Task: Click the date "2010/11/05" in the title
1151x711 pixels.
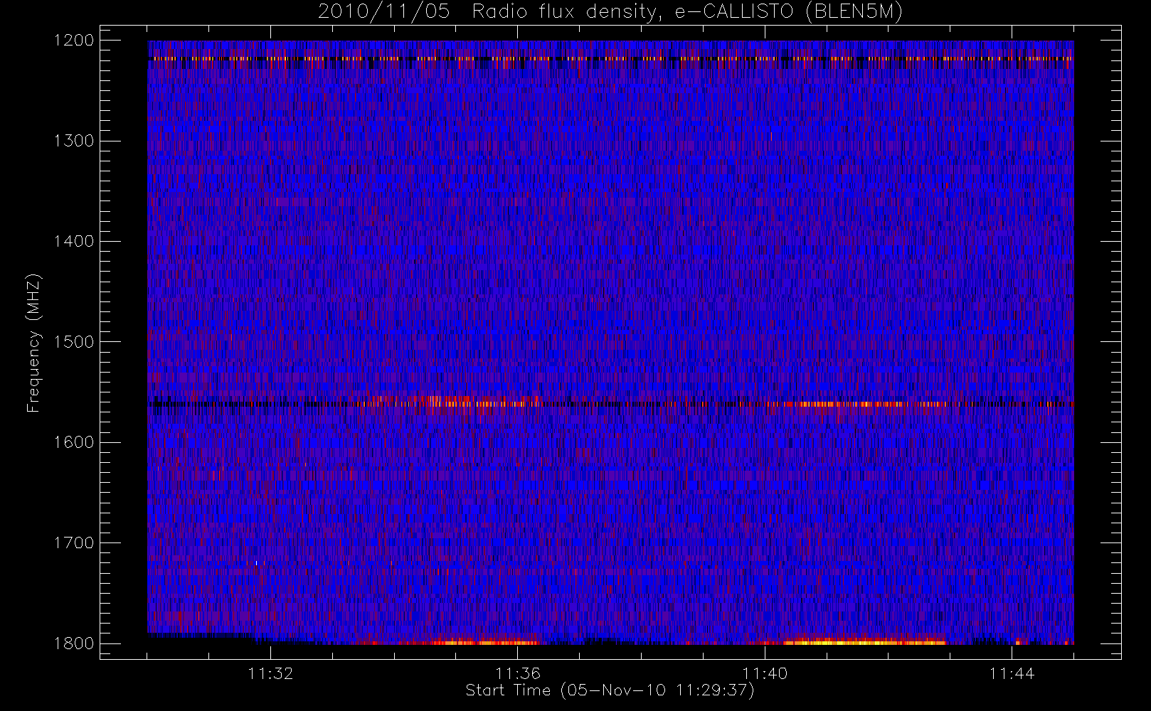Action: tap(383, 11)
